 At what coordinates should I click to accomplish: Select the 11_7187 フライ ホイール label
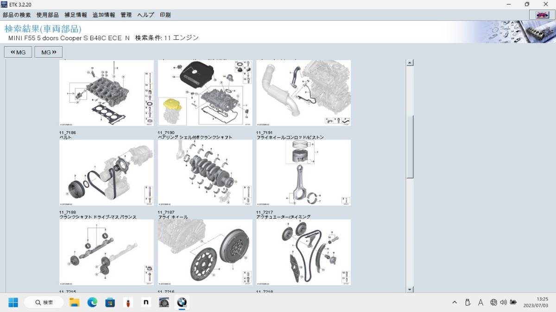(173, 214)
